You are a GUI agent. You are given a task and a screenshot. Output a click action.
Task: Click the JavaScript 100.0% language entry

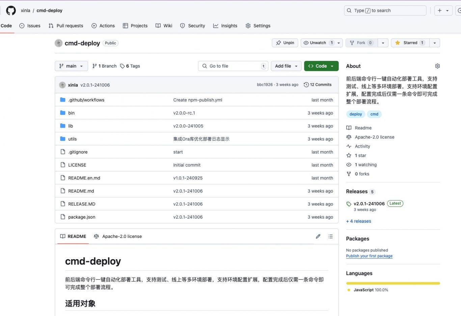(x=368, y=290)
